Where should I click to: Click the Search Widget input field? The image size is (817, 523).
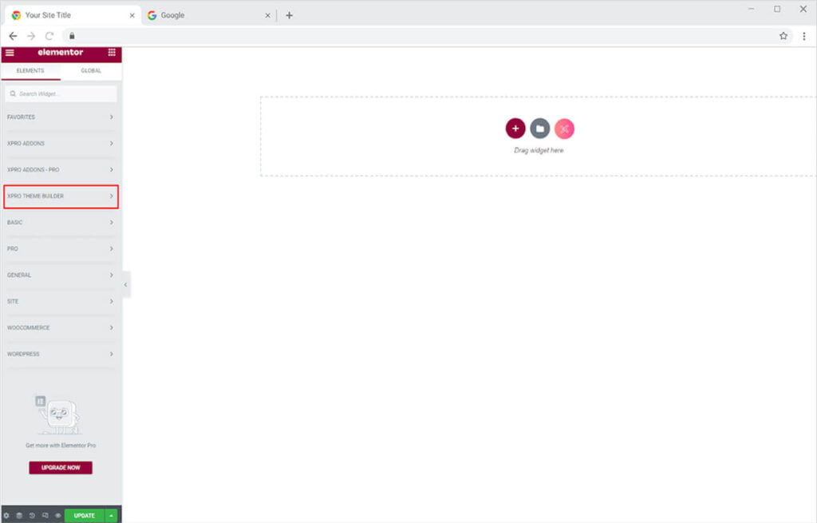click(62, 94)
